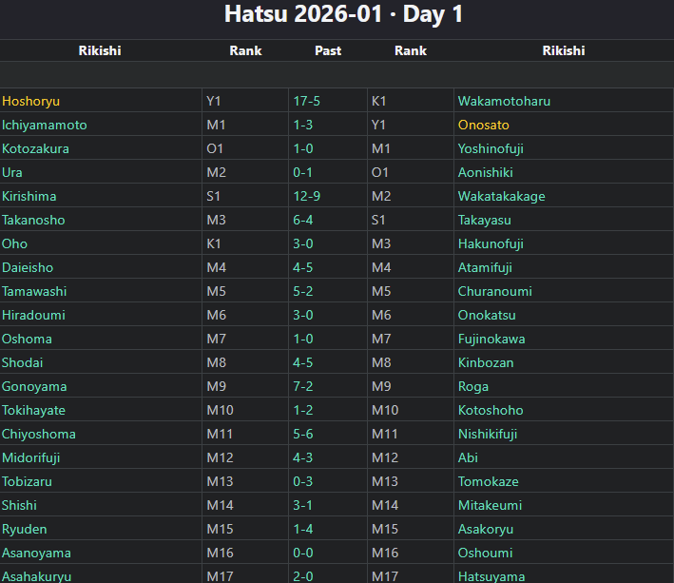The height and width of the screenshot is (583, 674).
Task: View the 0-0 past matchup record
Action: tap(302, 553)
